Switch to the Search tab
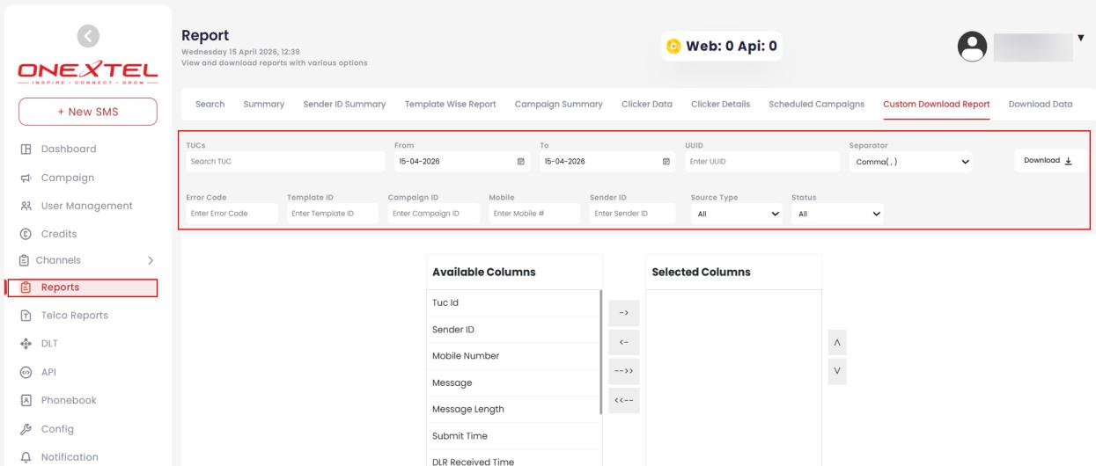This screenshot has width=1096, height=466. click(210, 104)
